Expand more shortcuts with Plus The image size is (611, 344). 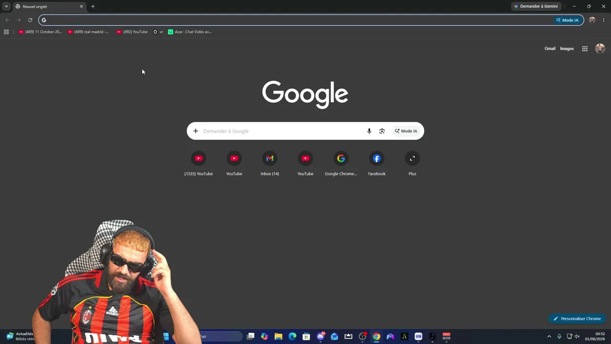pyautogui.click(x=412, y=164)
